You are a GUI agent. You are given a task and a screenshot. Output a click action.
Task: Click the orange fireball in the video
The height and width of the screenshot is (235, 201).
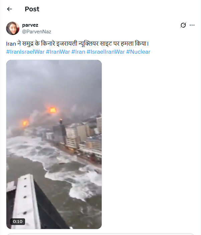53,110
